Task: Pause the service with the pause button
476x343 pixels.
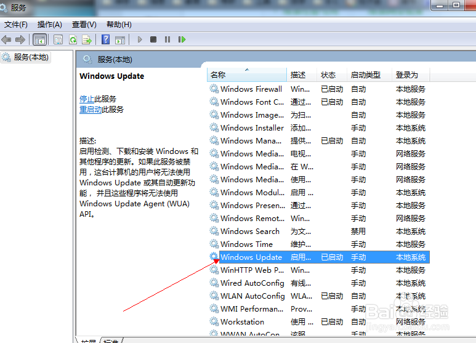Action: pyautogui.click(x=167, y=39)
